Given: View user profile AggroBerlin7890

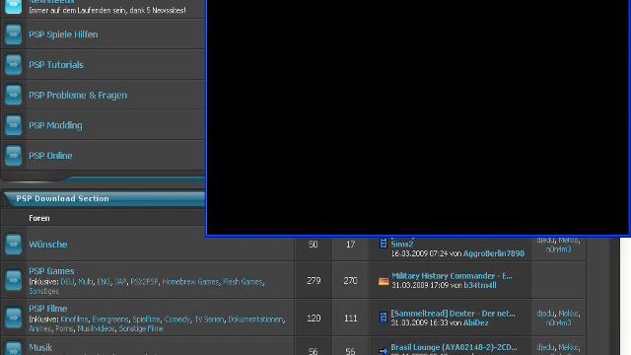Looking at the screenshot, I should tap(494, 253).
